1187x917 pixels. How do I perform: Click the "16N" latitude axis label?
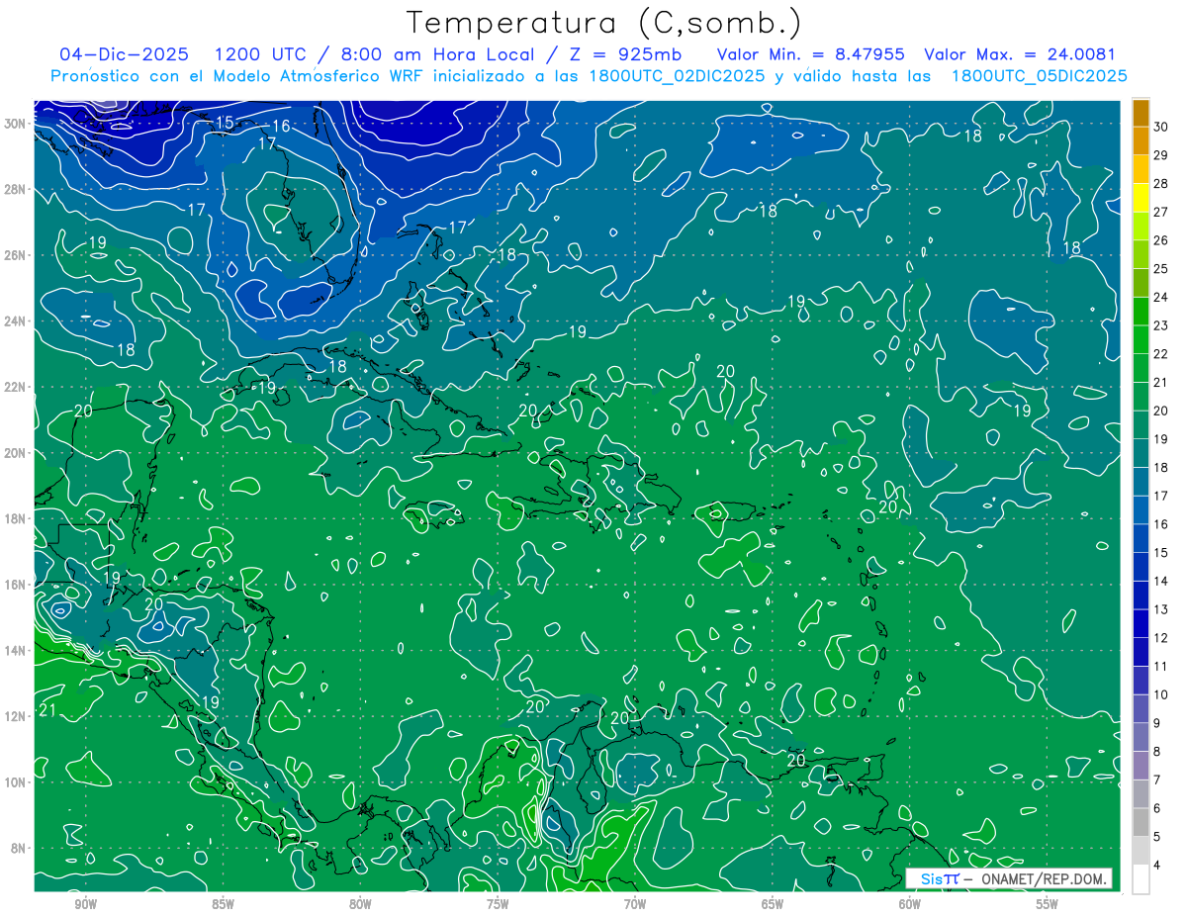[15, 584]
